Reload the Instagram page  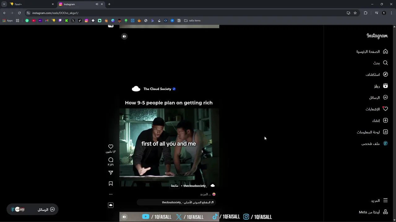point(19,13)
